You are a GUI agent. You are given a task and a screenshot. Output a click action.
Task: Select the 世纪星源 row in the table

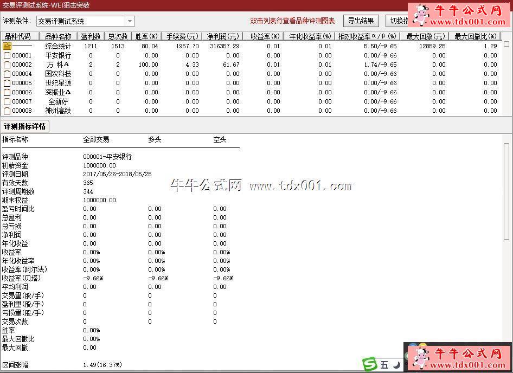tap(58, 83)
